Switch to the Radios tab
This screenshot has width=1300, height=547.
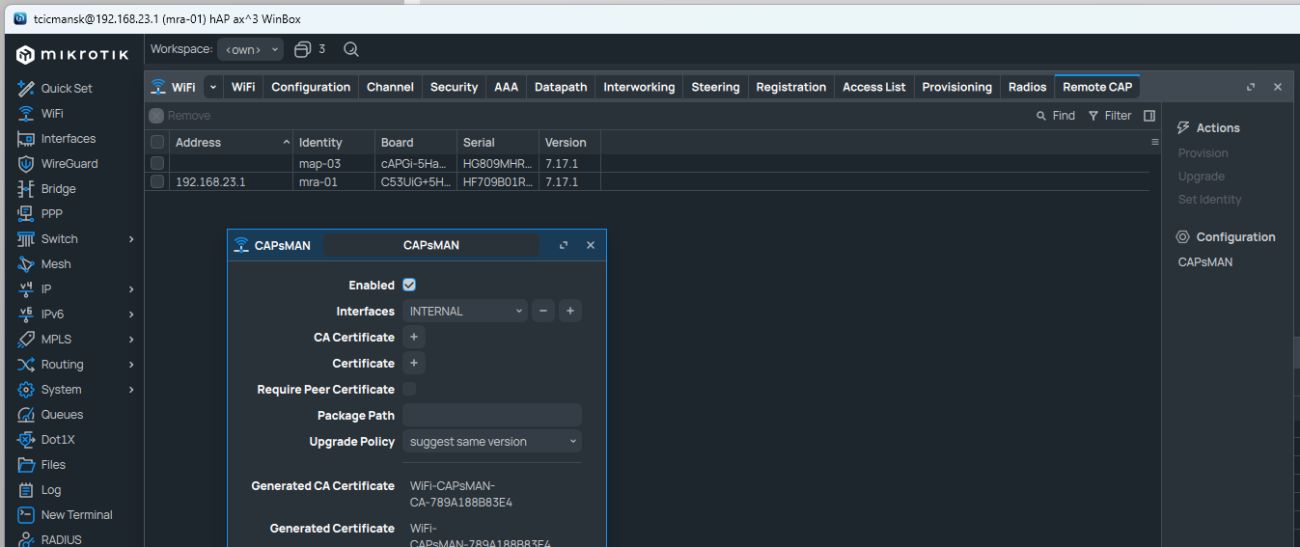(1027, 87)
